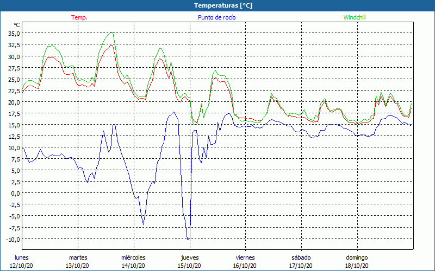Click the 'Temperaturas [°C]' chart title
The width and height of the screenshot is (435, 271).
(223, 5)
